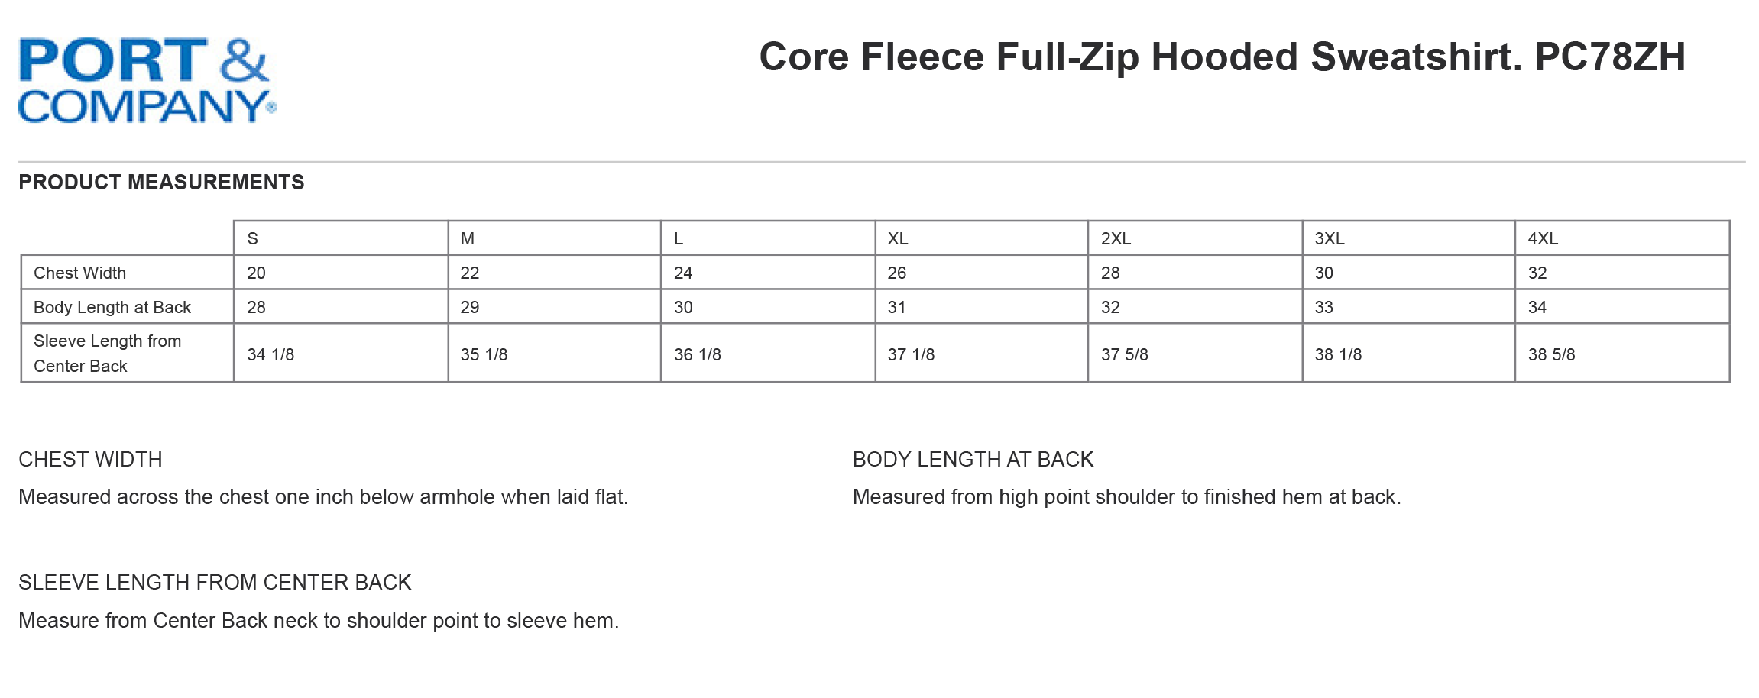Click SLEEVE LENGTH FROM CENTER BACK heading

coord(215,583)
